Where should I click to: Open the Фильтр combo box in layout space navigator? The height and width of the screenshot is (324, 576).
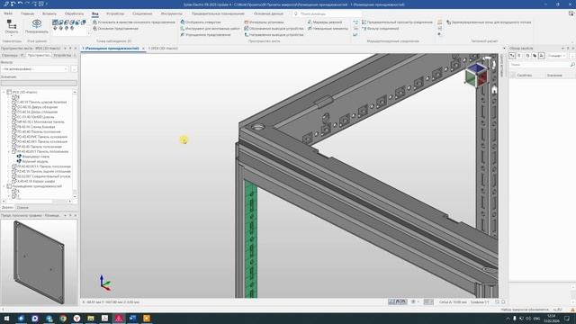(35, 68)
